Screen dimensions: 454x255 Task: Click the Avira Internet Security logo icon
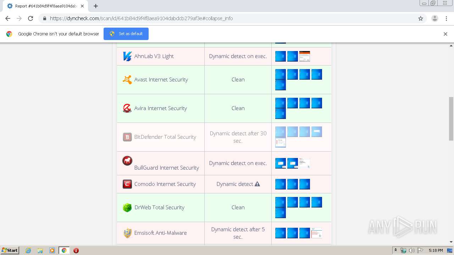(x=127, y=108)
